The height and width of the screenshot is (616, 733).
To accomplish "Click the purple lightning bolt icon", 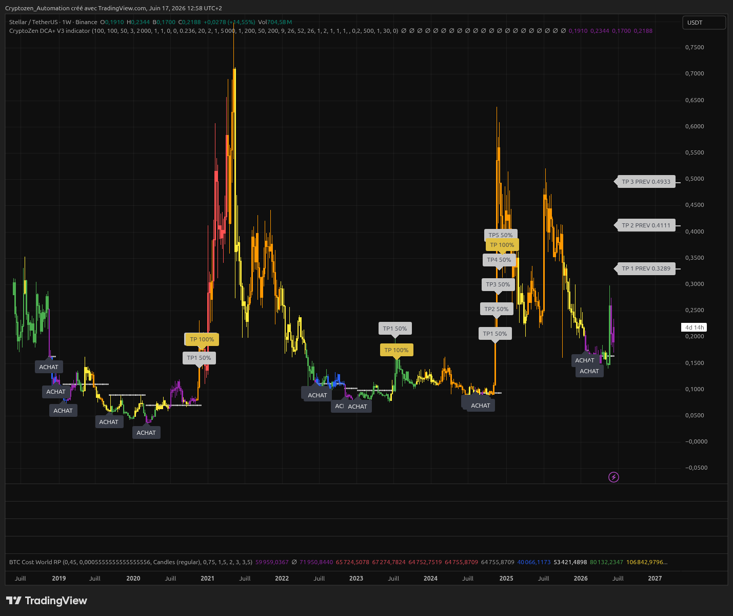I will pyautogui.click(x=613, y=477).
